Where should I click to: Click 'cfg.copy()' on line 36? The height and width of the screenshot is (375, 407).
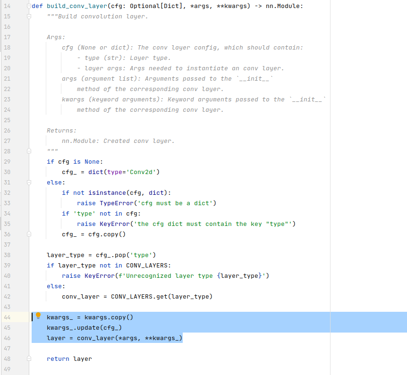point(107,234)
